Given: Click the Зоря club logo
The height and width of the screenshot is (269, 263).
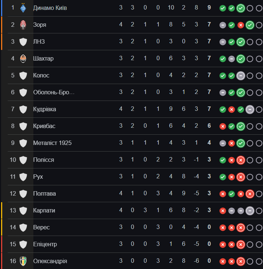Looking at the screenshot, I should 23,25.
